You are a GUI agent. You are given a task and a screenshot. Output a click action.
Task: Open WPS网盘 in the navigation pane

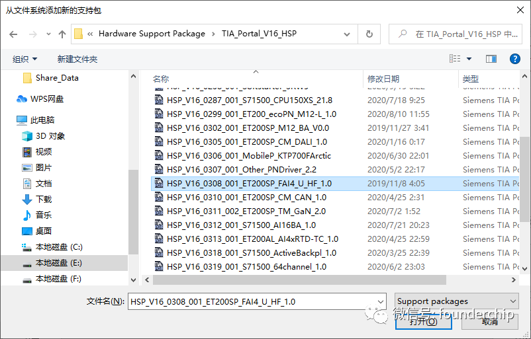tap(40, 99)
